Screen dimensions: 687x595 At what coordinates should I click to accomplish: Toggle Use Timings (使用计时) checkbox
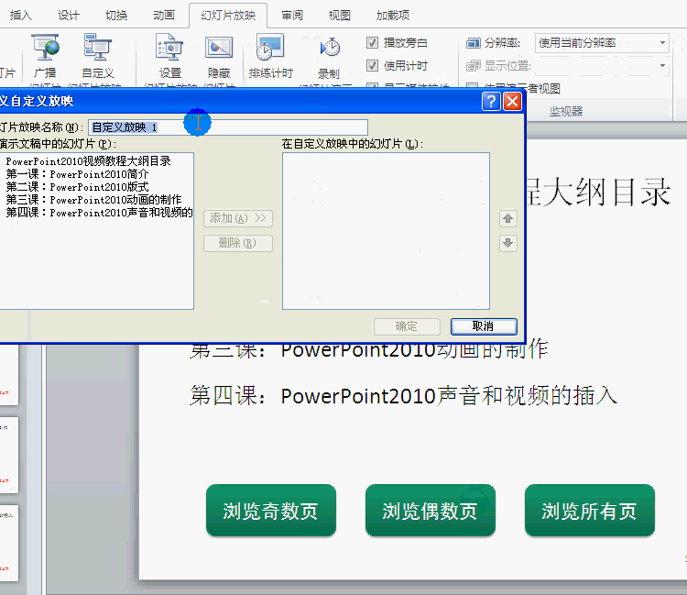click(x=372, y=66)
